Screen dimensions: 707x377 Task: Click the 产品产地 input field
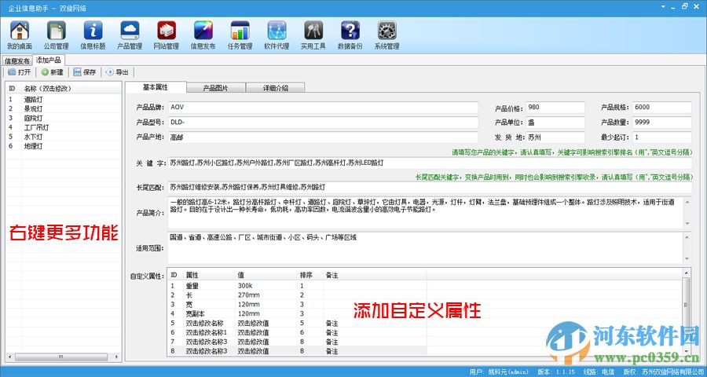[x=324, y=137]
